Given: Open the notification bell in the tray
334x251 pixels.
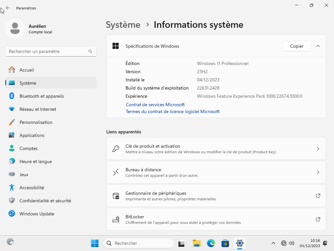Looking at the screenshot, I should coord(325,243).
